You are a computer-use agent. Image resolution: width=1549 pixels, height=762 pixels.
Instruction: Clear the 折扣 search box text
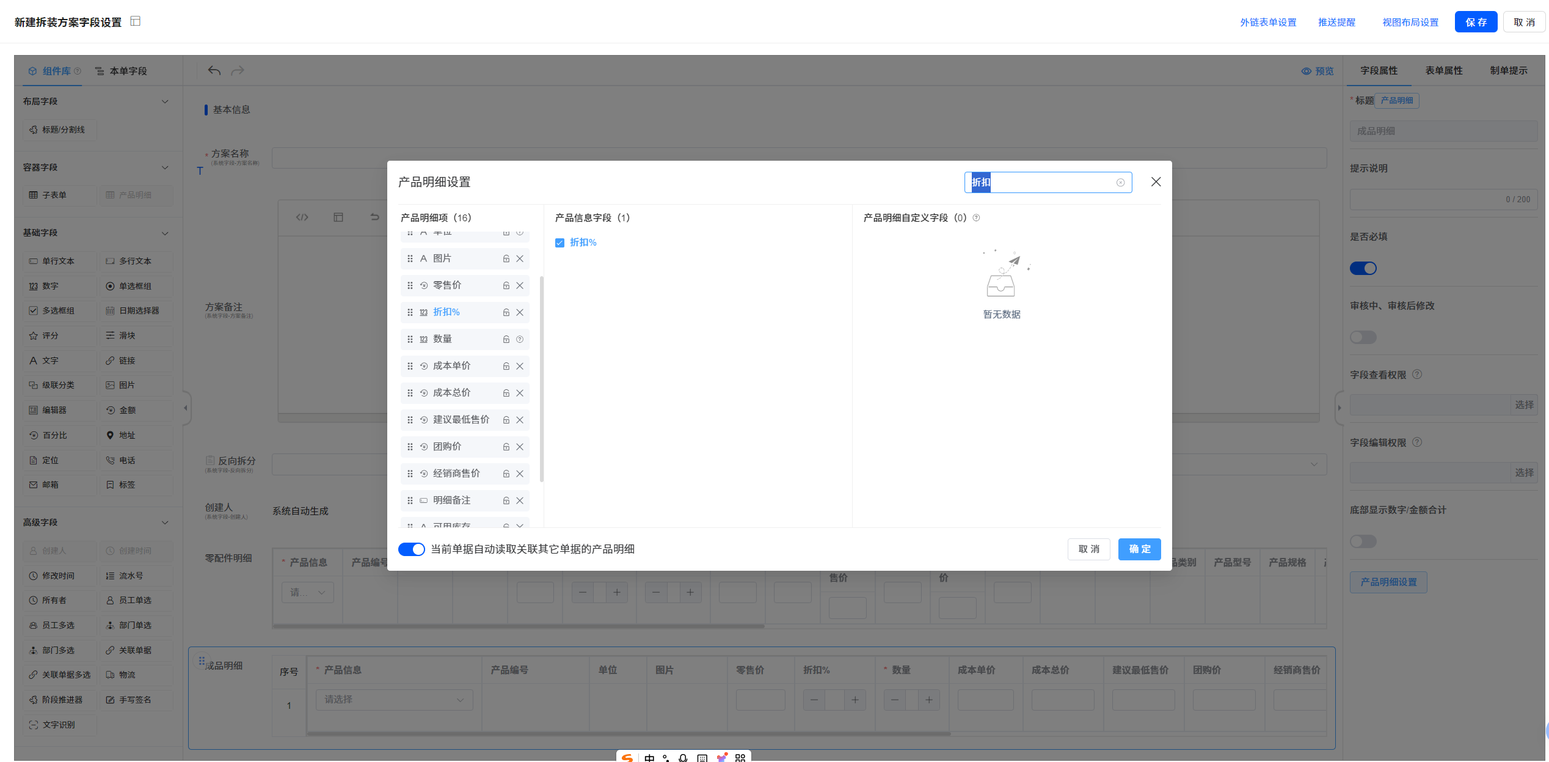pos(1120,183)
